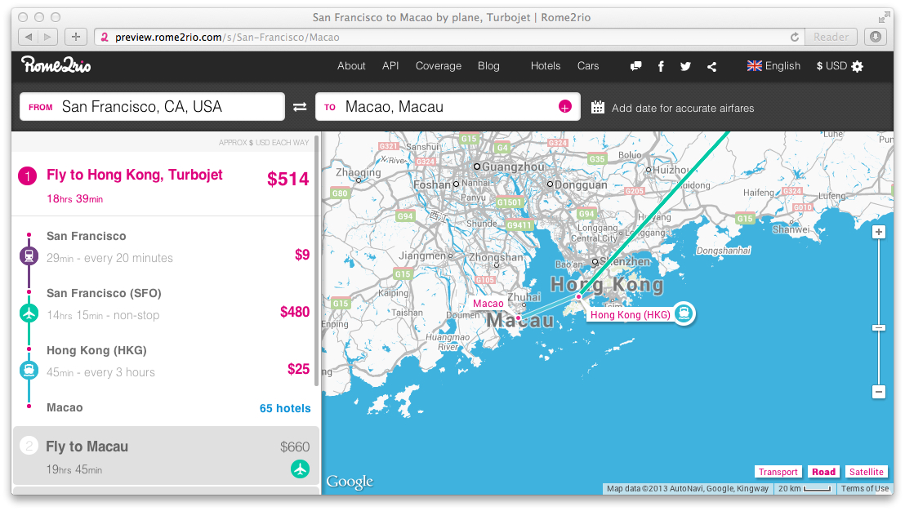Click the map zoom slider handle
The width and height of the screenshot is (905, 511).
pyautogui.click(x=878, y=327)
